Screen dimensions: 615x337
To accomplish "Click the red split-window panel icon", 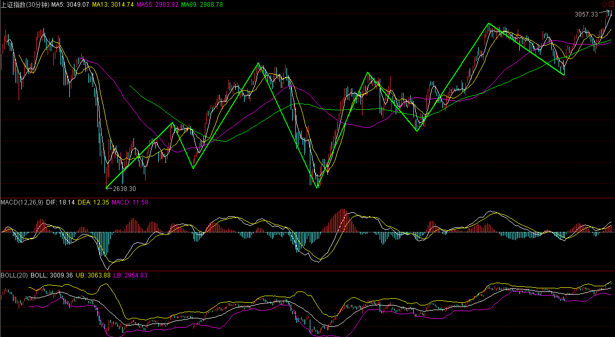I will pos(610,4).
